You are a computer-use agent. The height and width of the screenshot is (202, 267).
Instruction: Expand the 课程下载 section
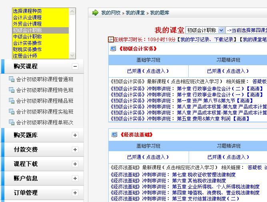point(75,164)
